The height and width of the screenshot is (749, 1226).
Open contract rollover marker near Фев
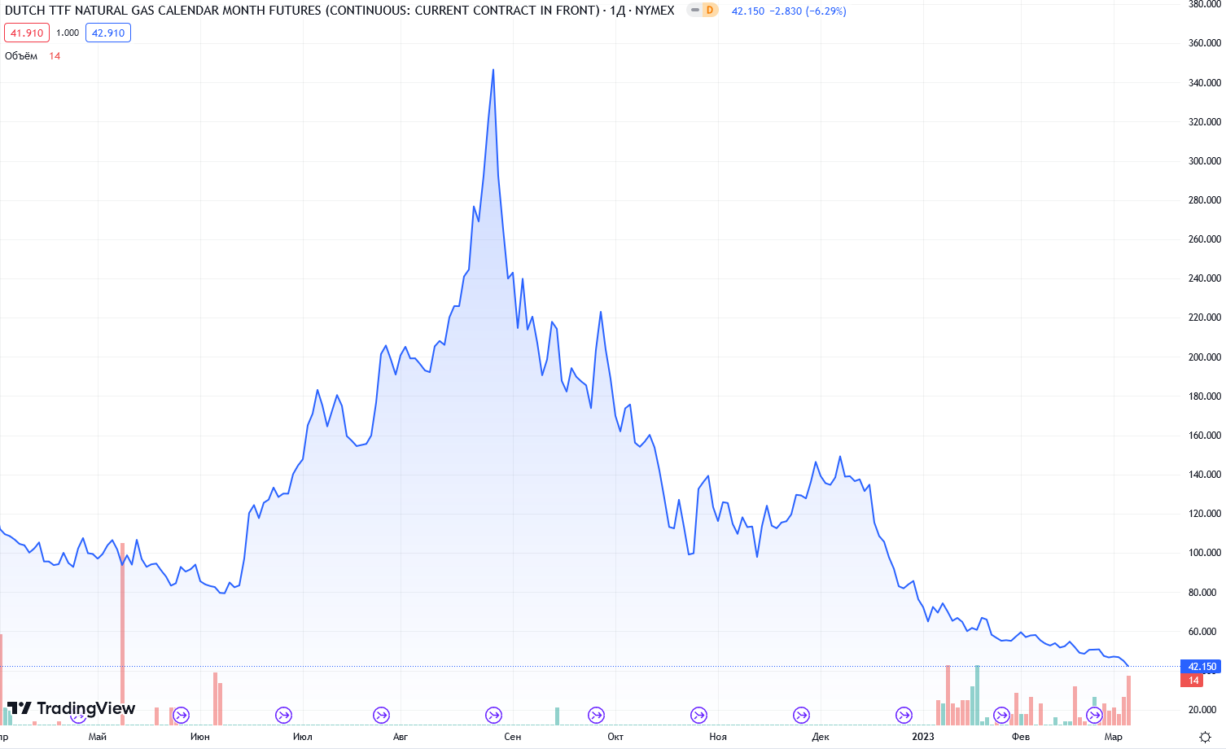click(1001, 716)
